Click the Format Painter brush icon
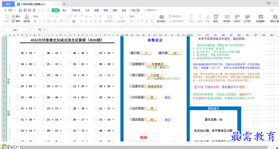This screenshot has height=149, width=279. (27, 17)
